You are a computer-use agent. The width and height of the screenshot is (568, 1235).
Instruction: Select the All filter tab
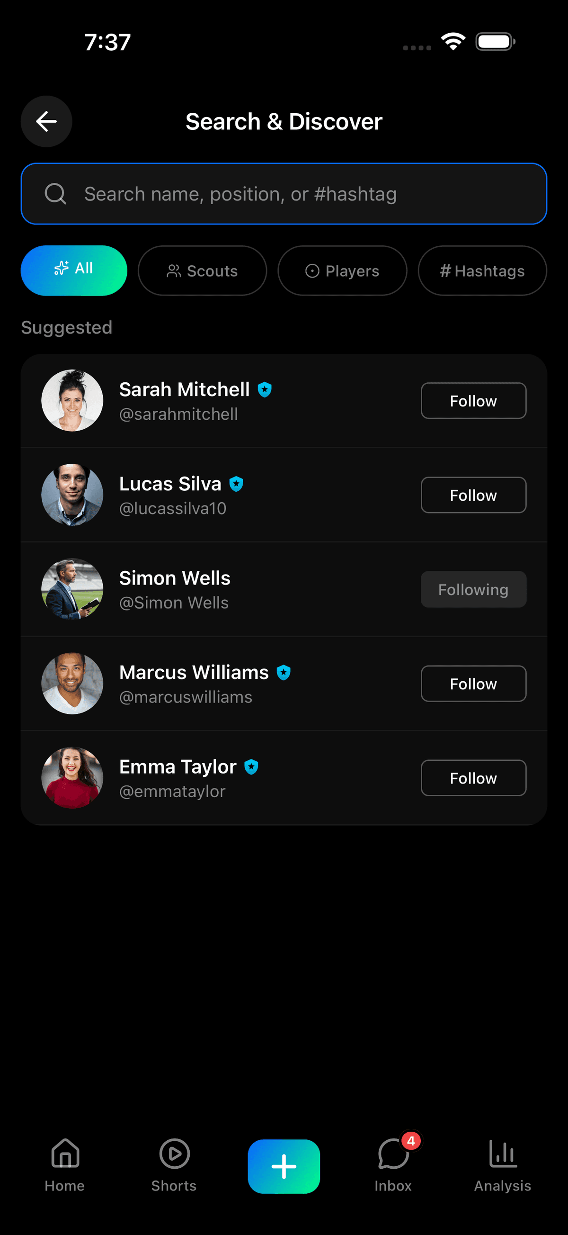click(74, 270)
